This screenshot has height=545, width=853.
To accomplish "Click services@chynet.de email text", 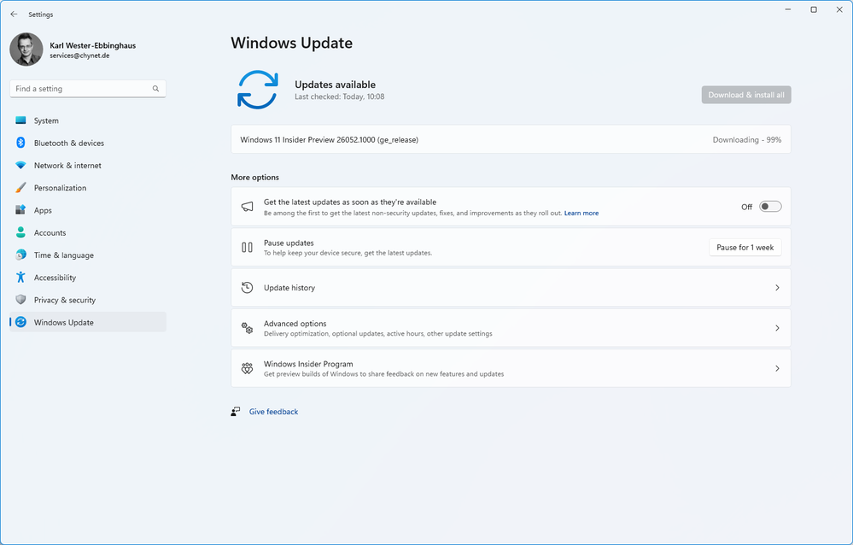I will point(79,56).
